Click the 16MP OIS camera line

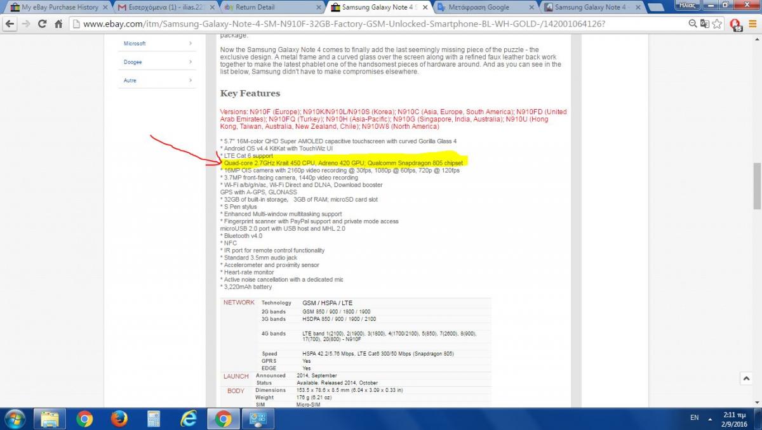pyautogui.click(x=340, y=170)
